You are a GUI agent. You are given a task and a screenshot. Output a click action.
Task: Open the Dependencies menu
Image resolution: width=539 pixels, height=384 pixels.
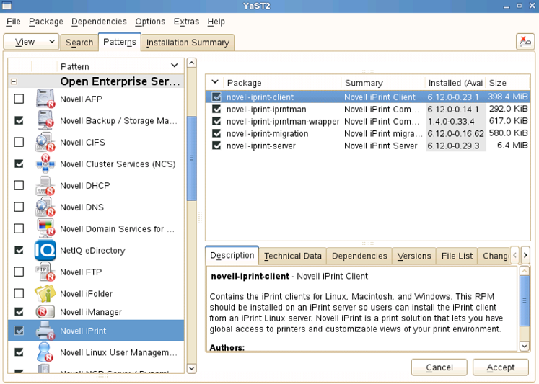point(99,22)
